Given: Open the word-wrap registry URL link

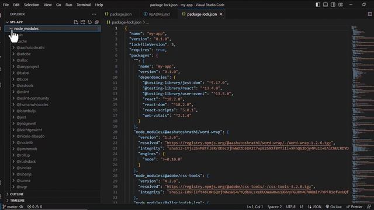Looking at the screenshot, I should (x=250, y=143).
